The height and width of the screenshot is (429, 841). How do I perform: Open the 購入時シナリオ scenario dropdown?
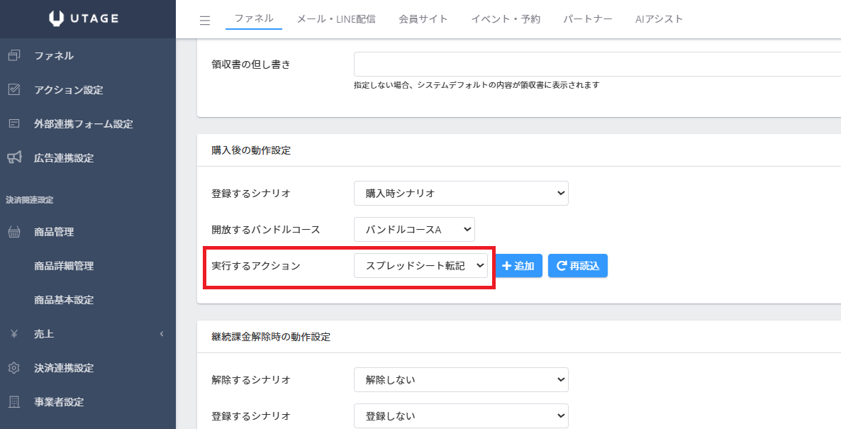pos(461,193)
